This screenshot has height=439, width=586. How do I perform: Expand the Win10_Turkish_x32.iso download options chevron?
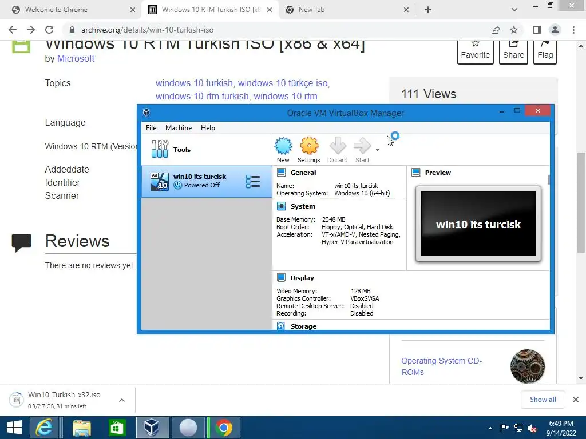coord(122,400)
